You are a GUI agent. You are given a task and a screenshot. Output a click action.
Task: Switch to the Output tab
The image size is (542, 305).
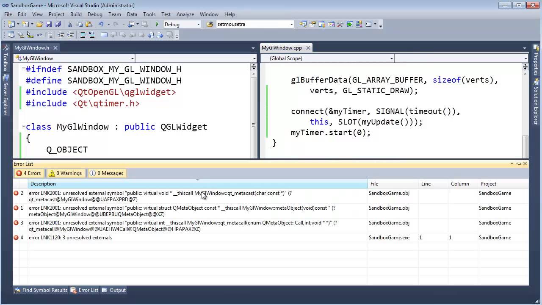113,290
